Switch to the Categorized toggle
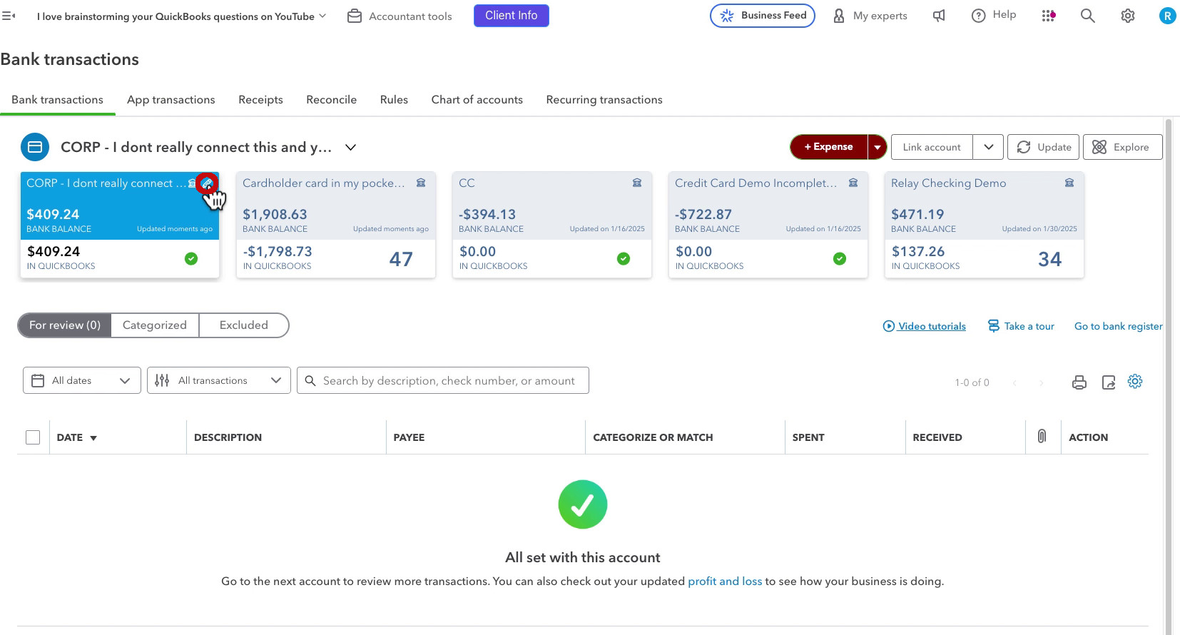The width and height of the screenshot is (1180, 635). pyautogui.click(x=155, y=325)
